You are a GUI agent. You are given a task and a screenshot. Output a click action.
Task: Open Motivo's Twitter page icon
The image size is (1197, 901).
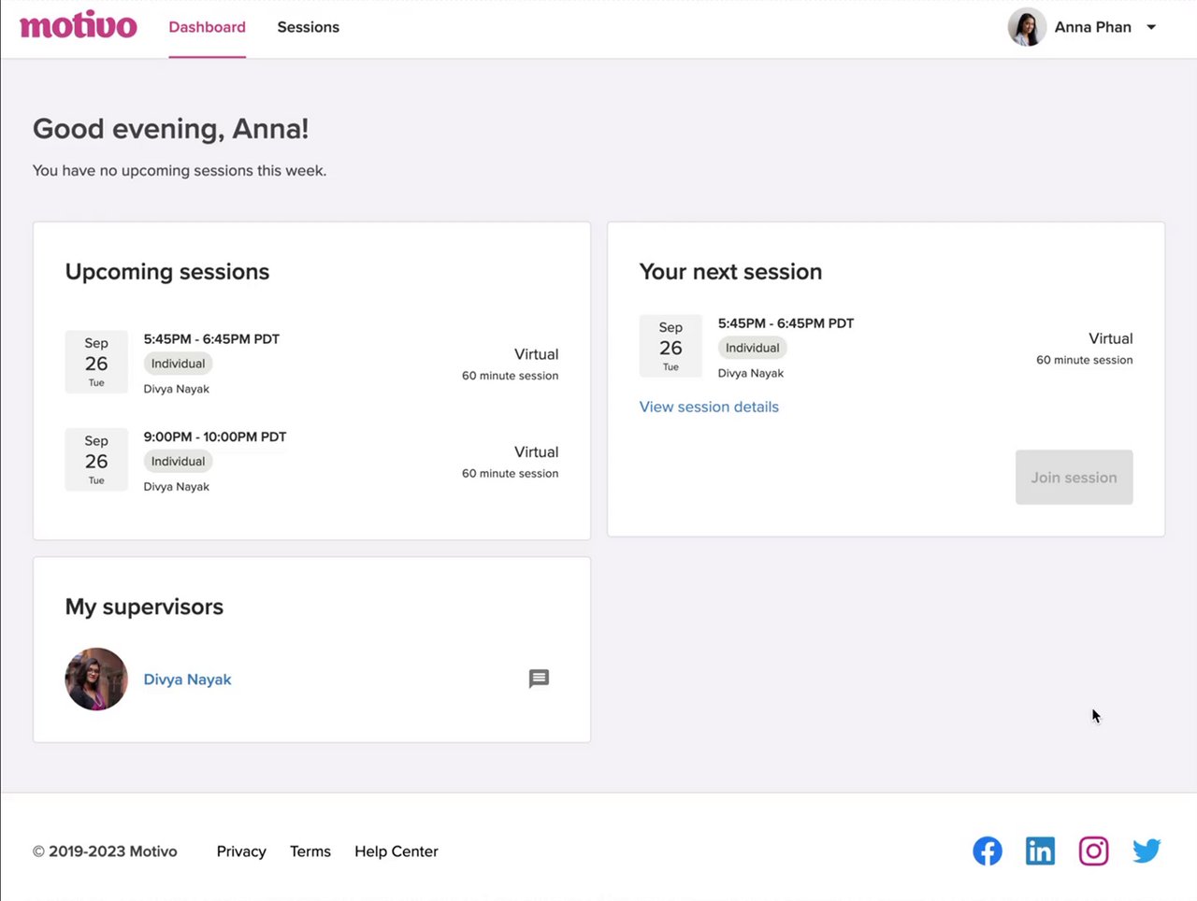click(x=1147, y=851)
